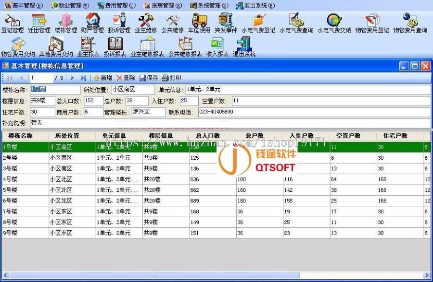Select the 公共维修报表 icon
The image size is (433, 282).
pos(186,47)
